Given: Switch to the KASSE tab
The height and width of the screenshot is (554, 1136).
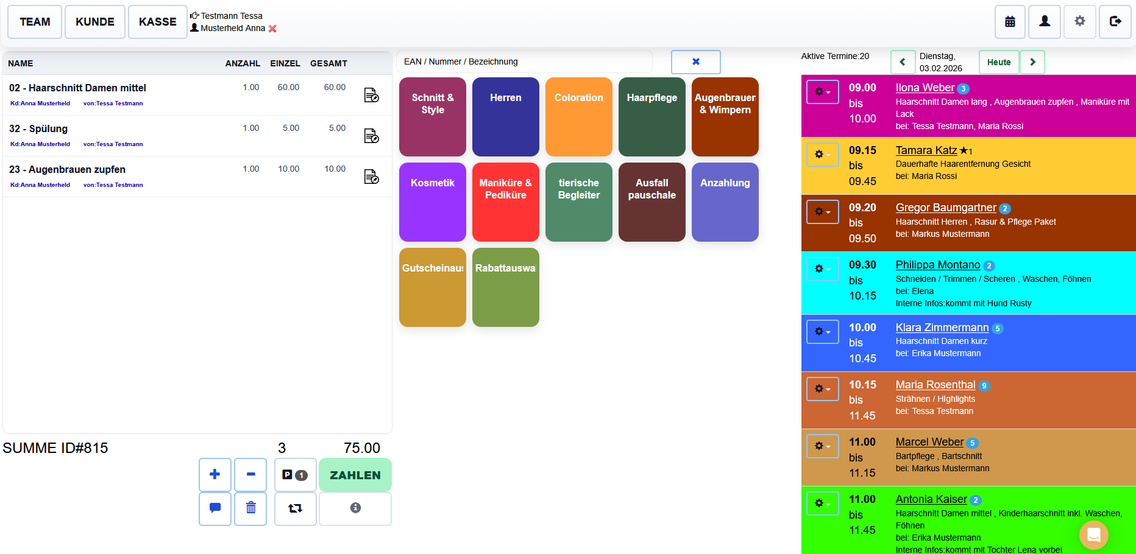Looking at the screenshot, I should pos(157,22).
